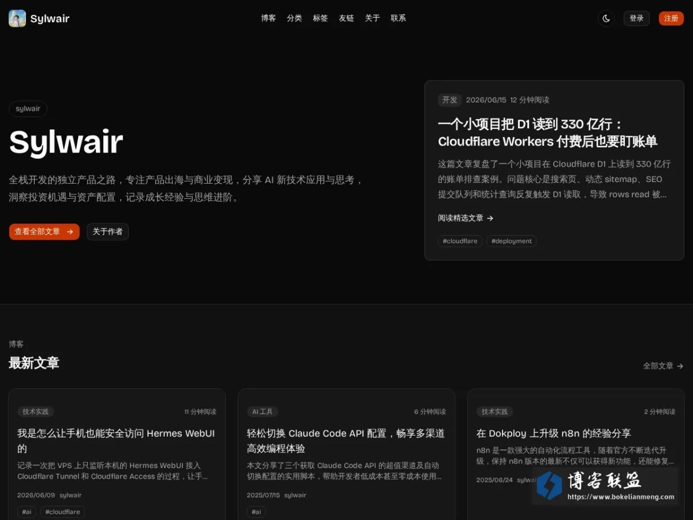Click sylwair author name on Hermes WebUI card
Screen dimensions: 693x520
[x=70, y=495]
